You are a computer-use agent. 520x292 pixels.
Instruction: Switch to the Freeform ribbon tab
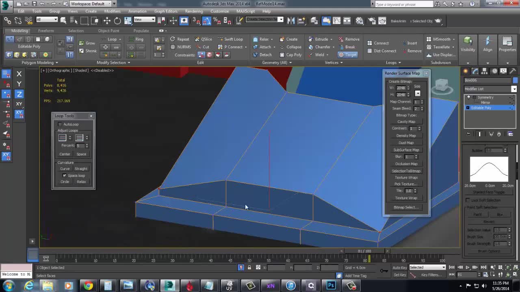pos(46,31)
